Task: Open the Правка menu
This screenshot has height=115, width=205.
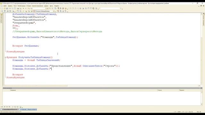Action: 10,6
